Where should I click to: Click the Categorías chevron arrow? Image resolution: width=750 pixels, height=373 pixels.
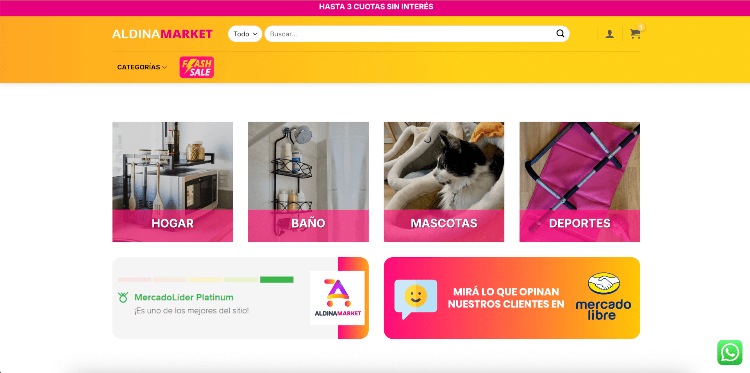coord(164,67)
